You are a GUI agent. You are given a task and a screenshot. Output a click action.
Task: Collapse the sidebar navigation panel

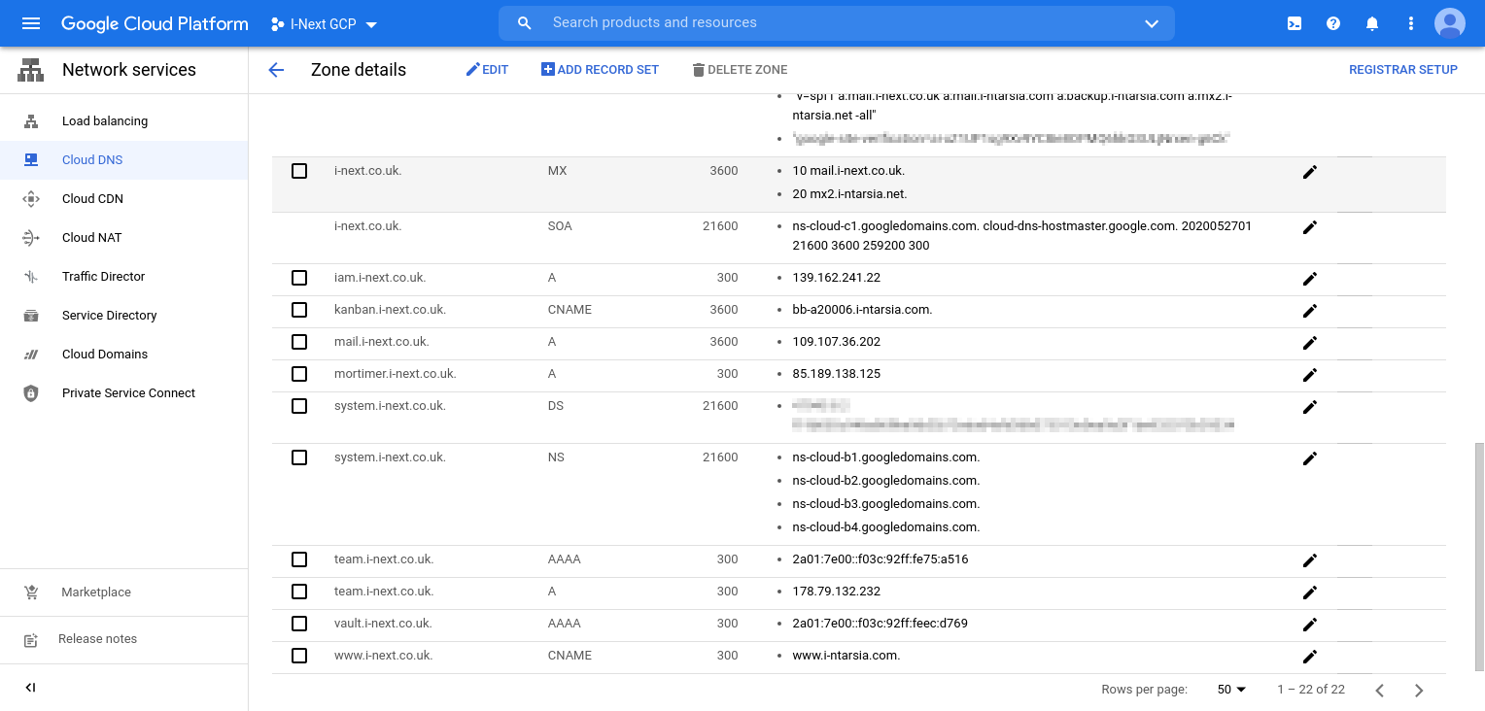[30, 688]
